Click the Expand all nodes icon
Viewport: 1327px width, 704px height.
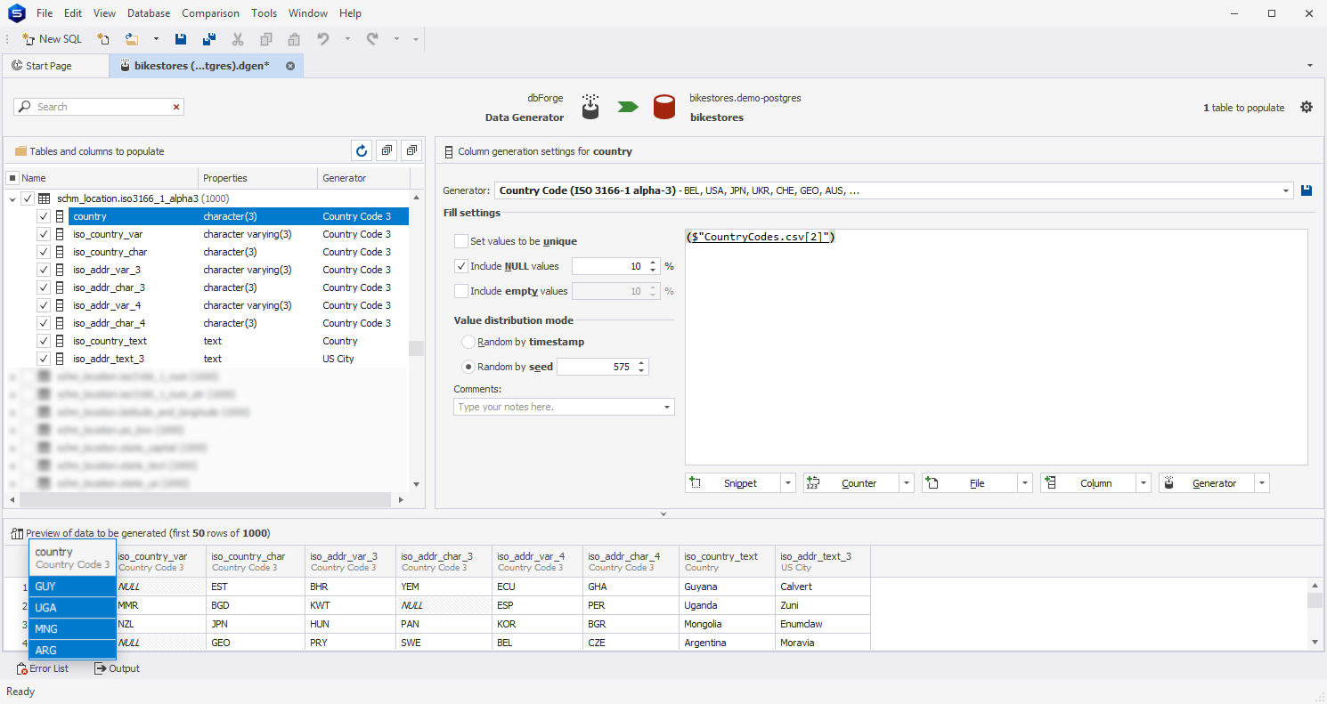(x=387, y=150)
